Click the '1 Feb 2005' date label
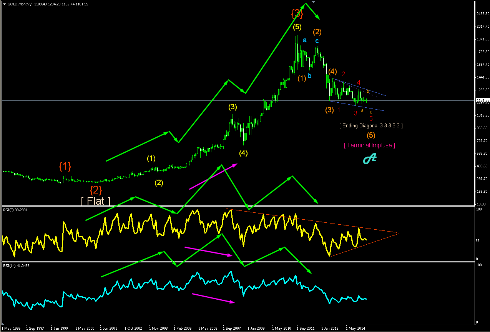The height and width of the screenshot is (332, 490). (183, 329)
